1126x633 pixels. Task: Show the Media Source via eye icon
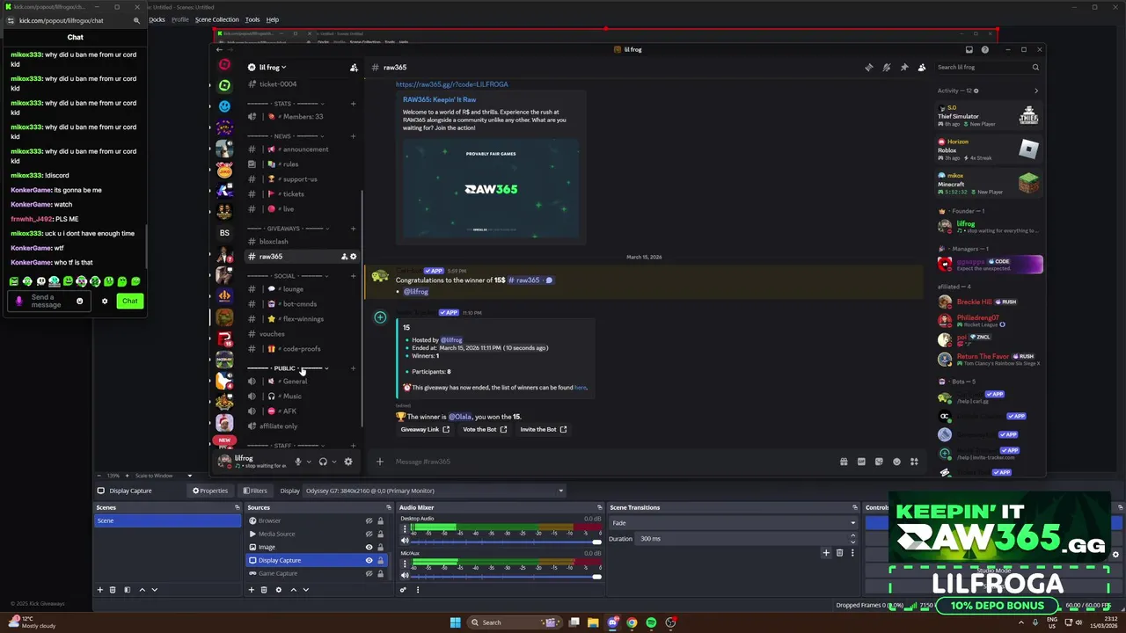click(x=369, y=534)
